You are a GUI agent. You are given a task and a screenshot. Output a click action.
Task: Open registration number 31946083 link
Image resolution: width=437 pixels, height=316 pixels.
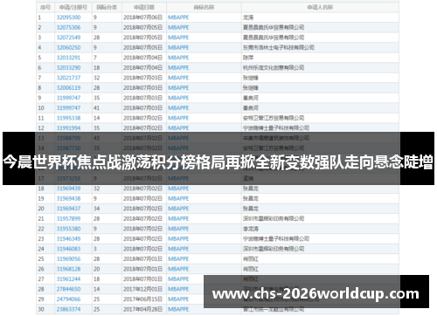tap(68, 249)
